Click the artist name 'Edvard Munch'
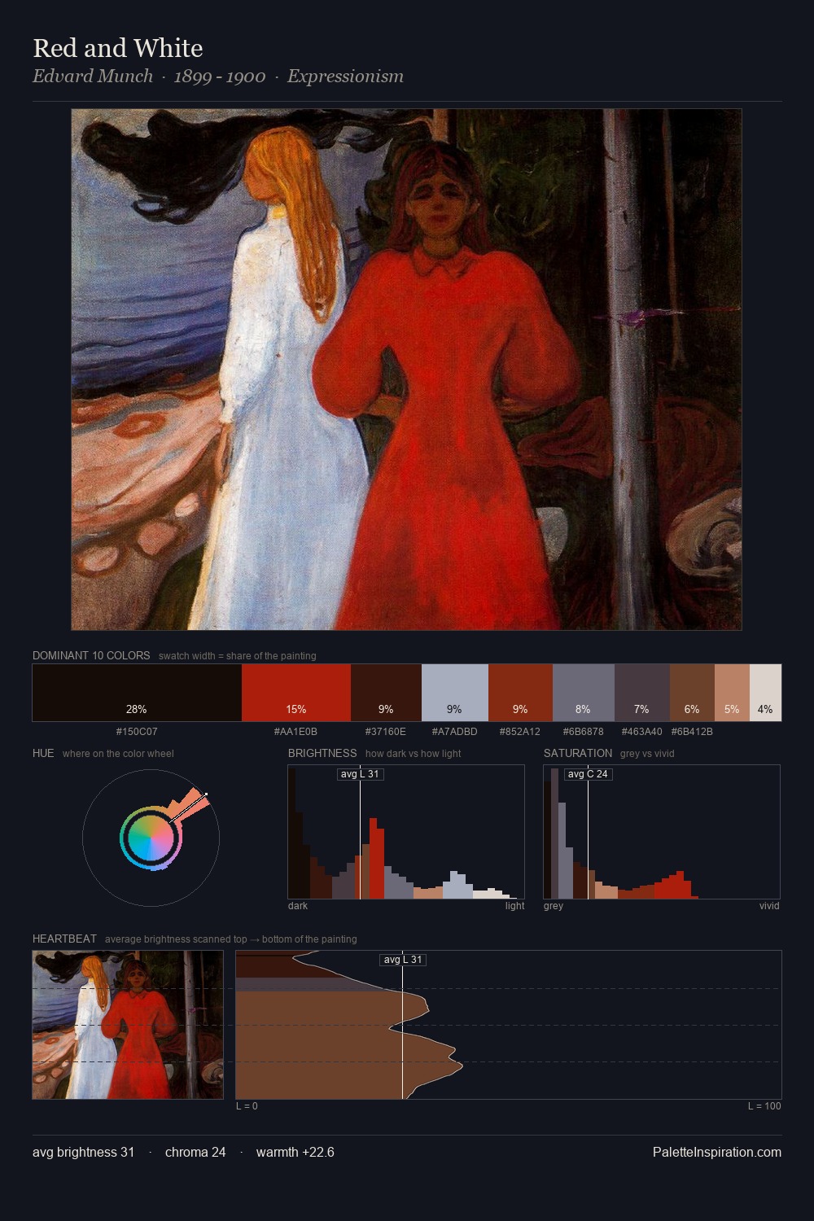Screen dimensions: 814x1221 pyautogui.click(x=93, y=77)
